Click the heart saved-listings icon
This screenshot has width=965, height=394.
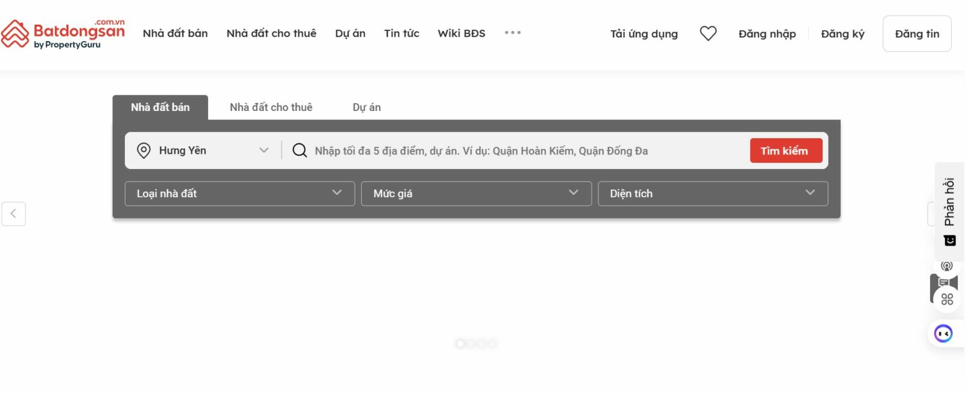708,34
